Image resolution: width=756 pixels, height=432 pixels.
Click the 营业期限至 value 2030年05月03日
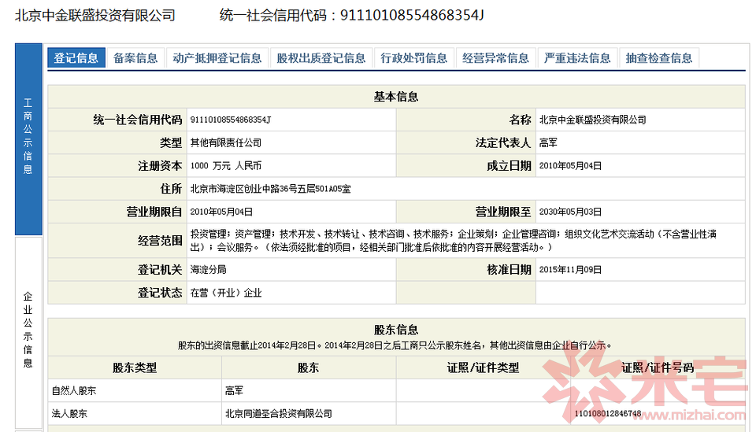570,212
